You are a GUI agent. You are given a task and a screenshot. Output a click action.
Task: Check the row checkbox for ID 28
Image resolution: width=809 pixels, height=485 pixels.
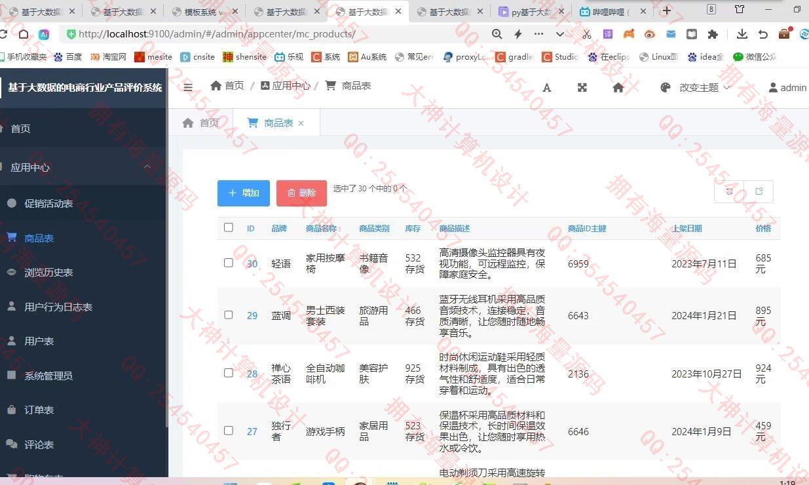pyautogui.click(x=229, y=373)
